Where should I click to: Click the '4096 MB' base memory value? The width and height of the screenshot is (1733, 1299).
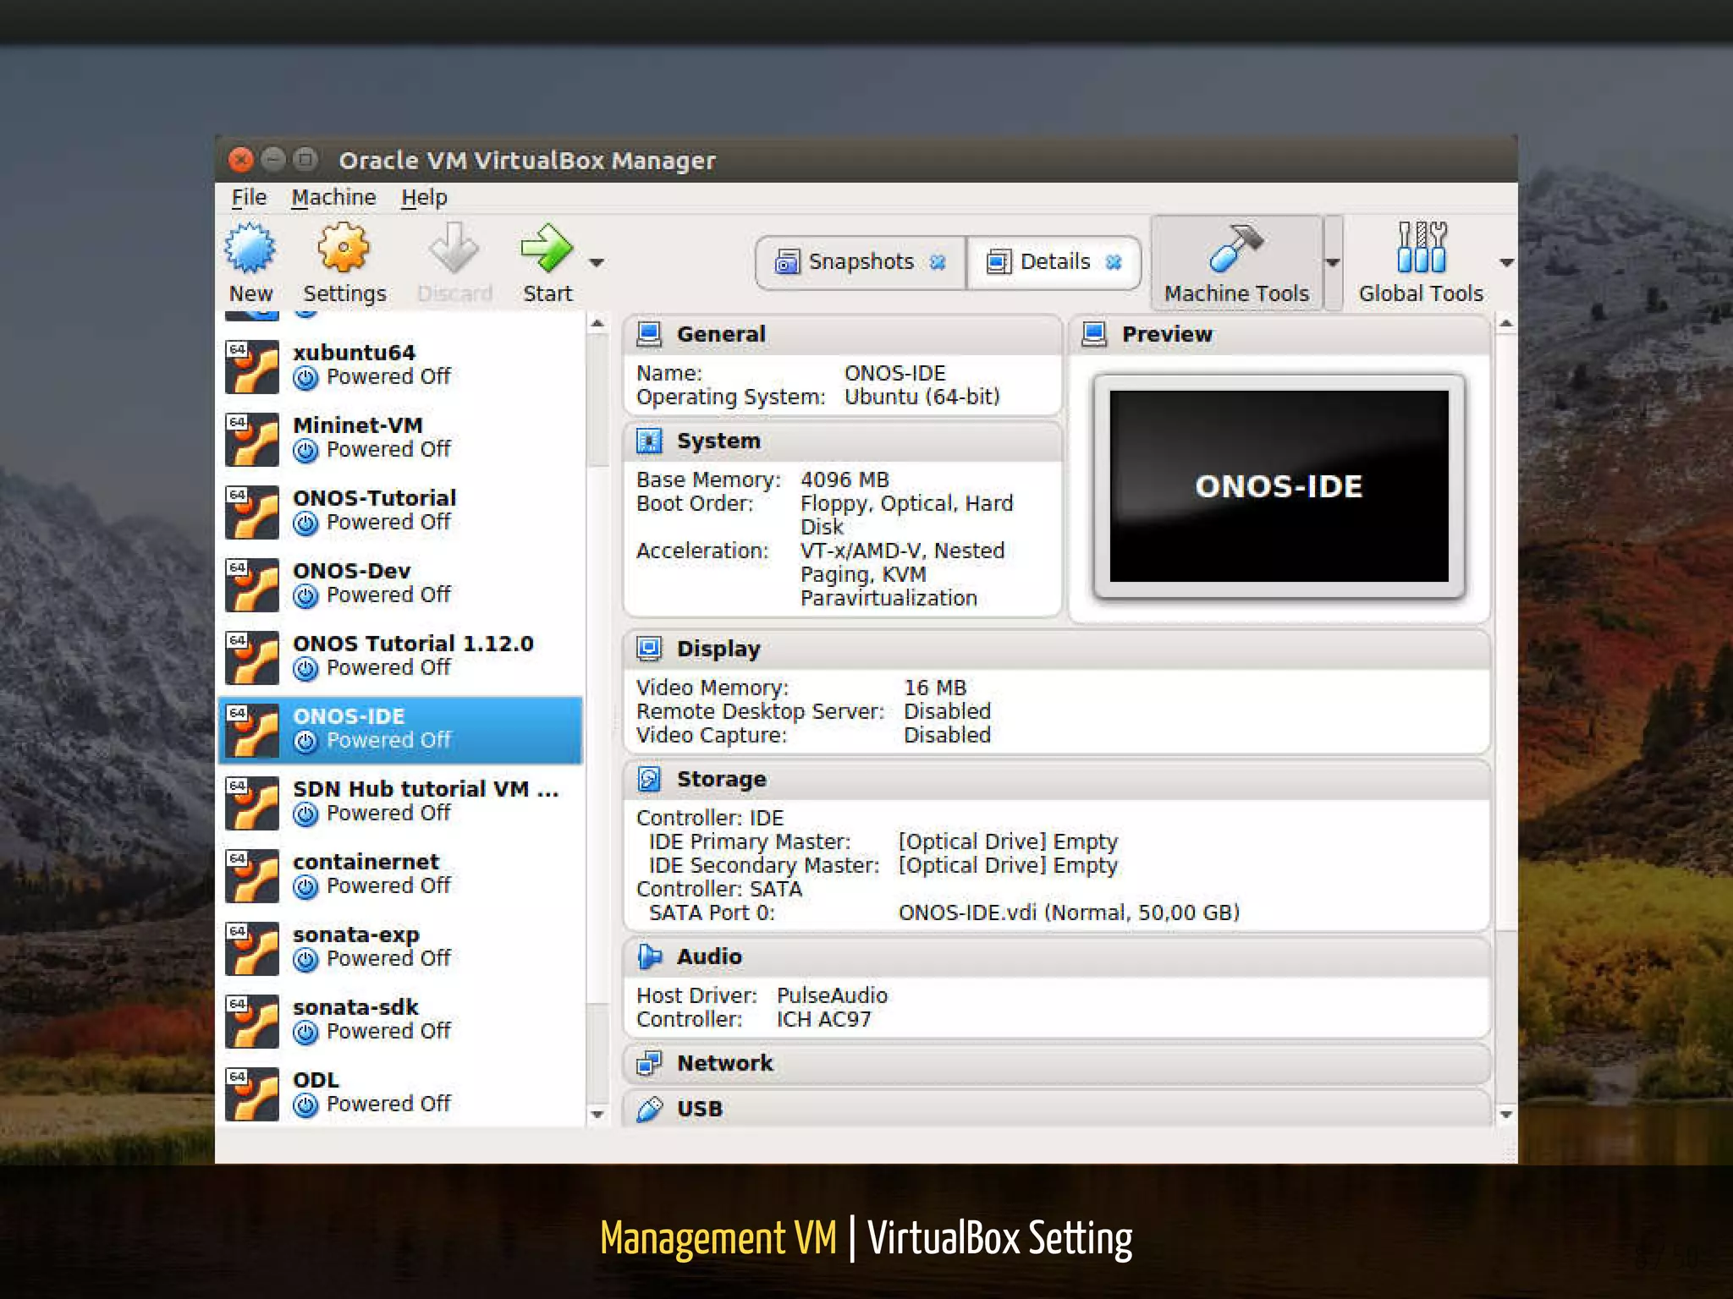click(844, 480)
